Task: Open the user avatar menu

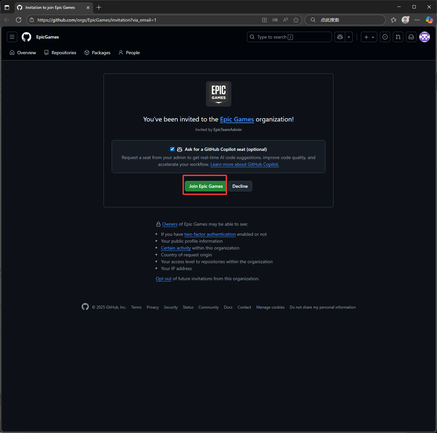Action: pyautogui.click(x=425, y=37)
